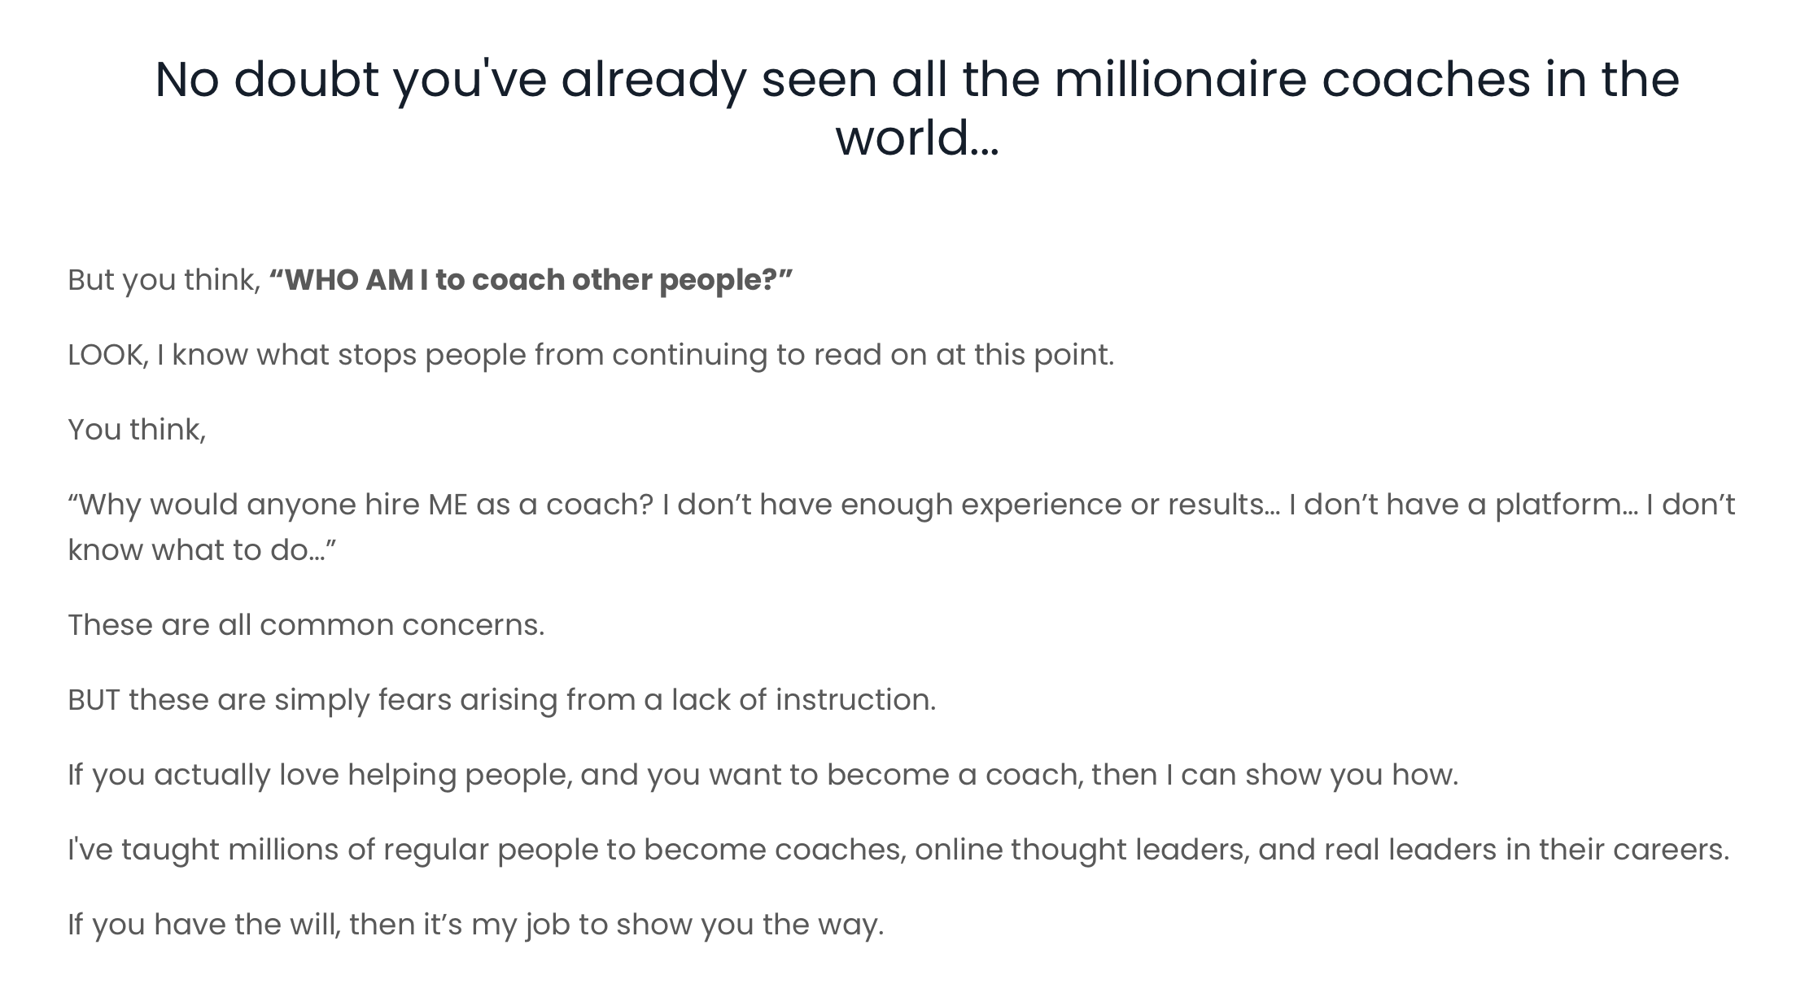Screen dimensions: 1805x993
Task: Click the heading about millionaire coaches
Action: (917, 108)
